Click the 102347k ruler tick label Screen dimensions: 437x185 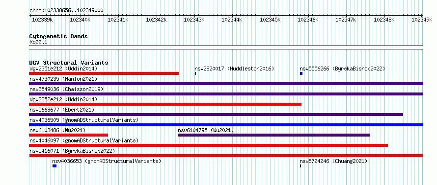point(346,20)
